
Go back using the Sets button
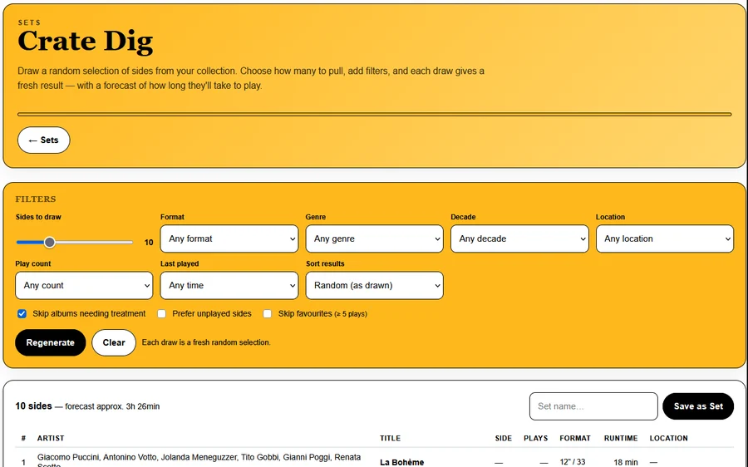44,140
